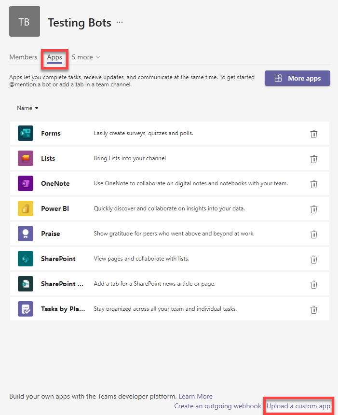338x415 pixels.
Task: Click the Testing Bots team title
Action: [80, 23]
